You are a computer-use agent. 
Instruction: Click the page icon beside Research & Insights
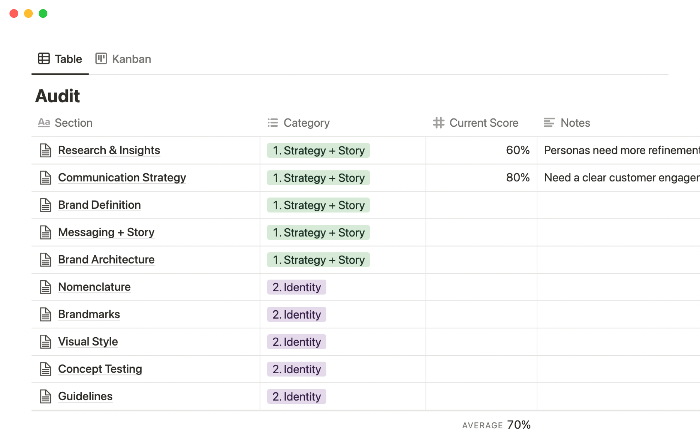click(46, 150)
